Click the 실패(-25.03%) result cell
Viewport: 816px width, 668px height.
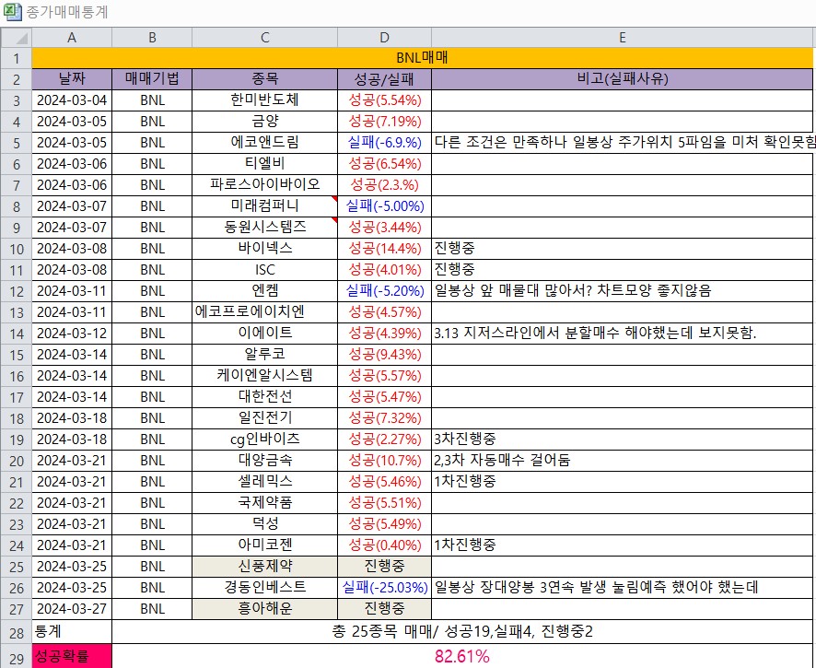point(385,588)
